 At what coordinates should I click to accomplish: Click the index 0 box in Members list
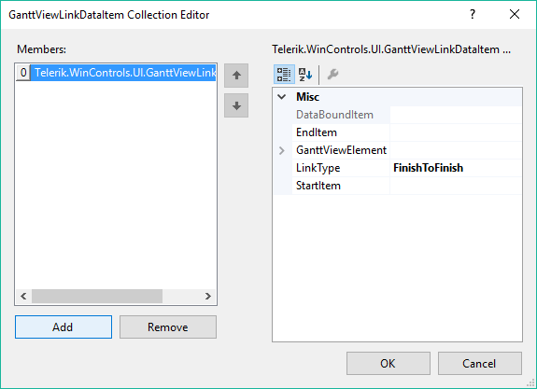click(23, 73)
